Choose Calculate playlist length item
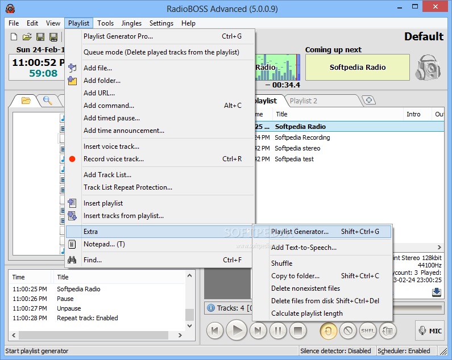Screen dimensions: 452x360 click(322, 313)
